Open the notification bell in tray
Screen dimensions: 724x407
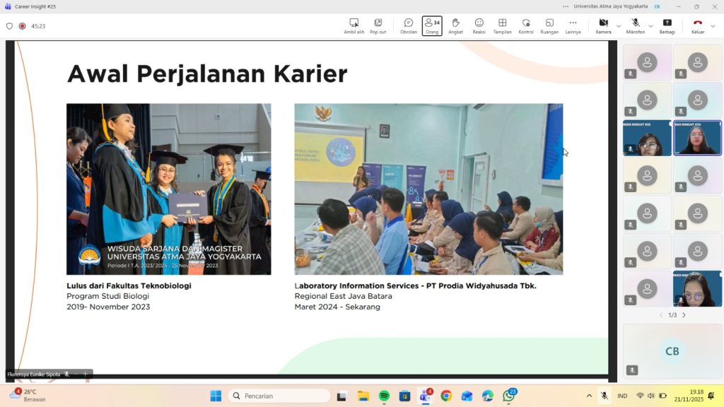[711, 396]
